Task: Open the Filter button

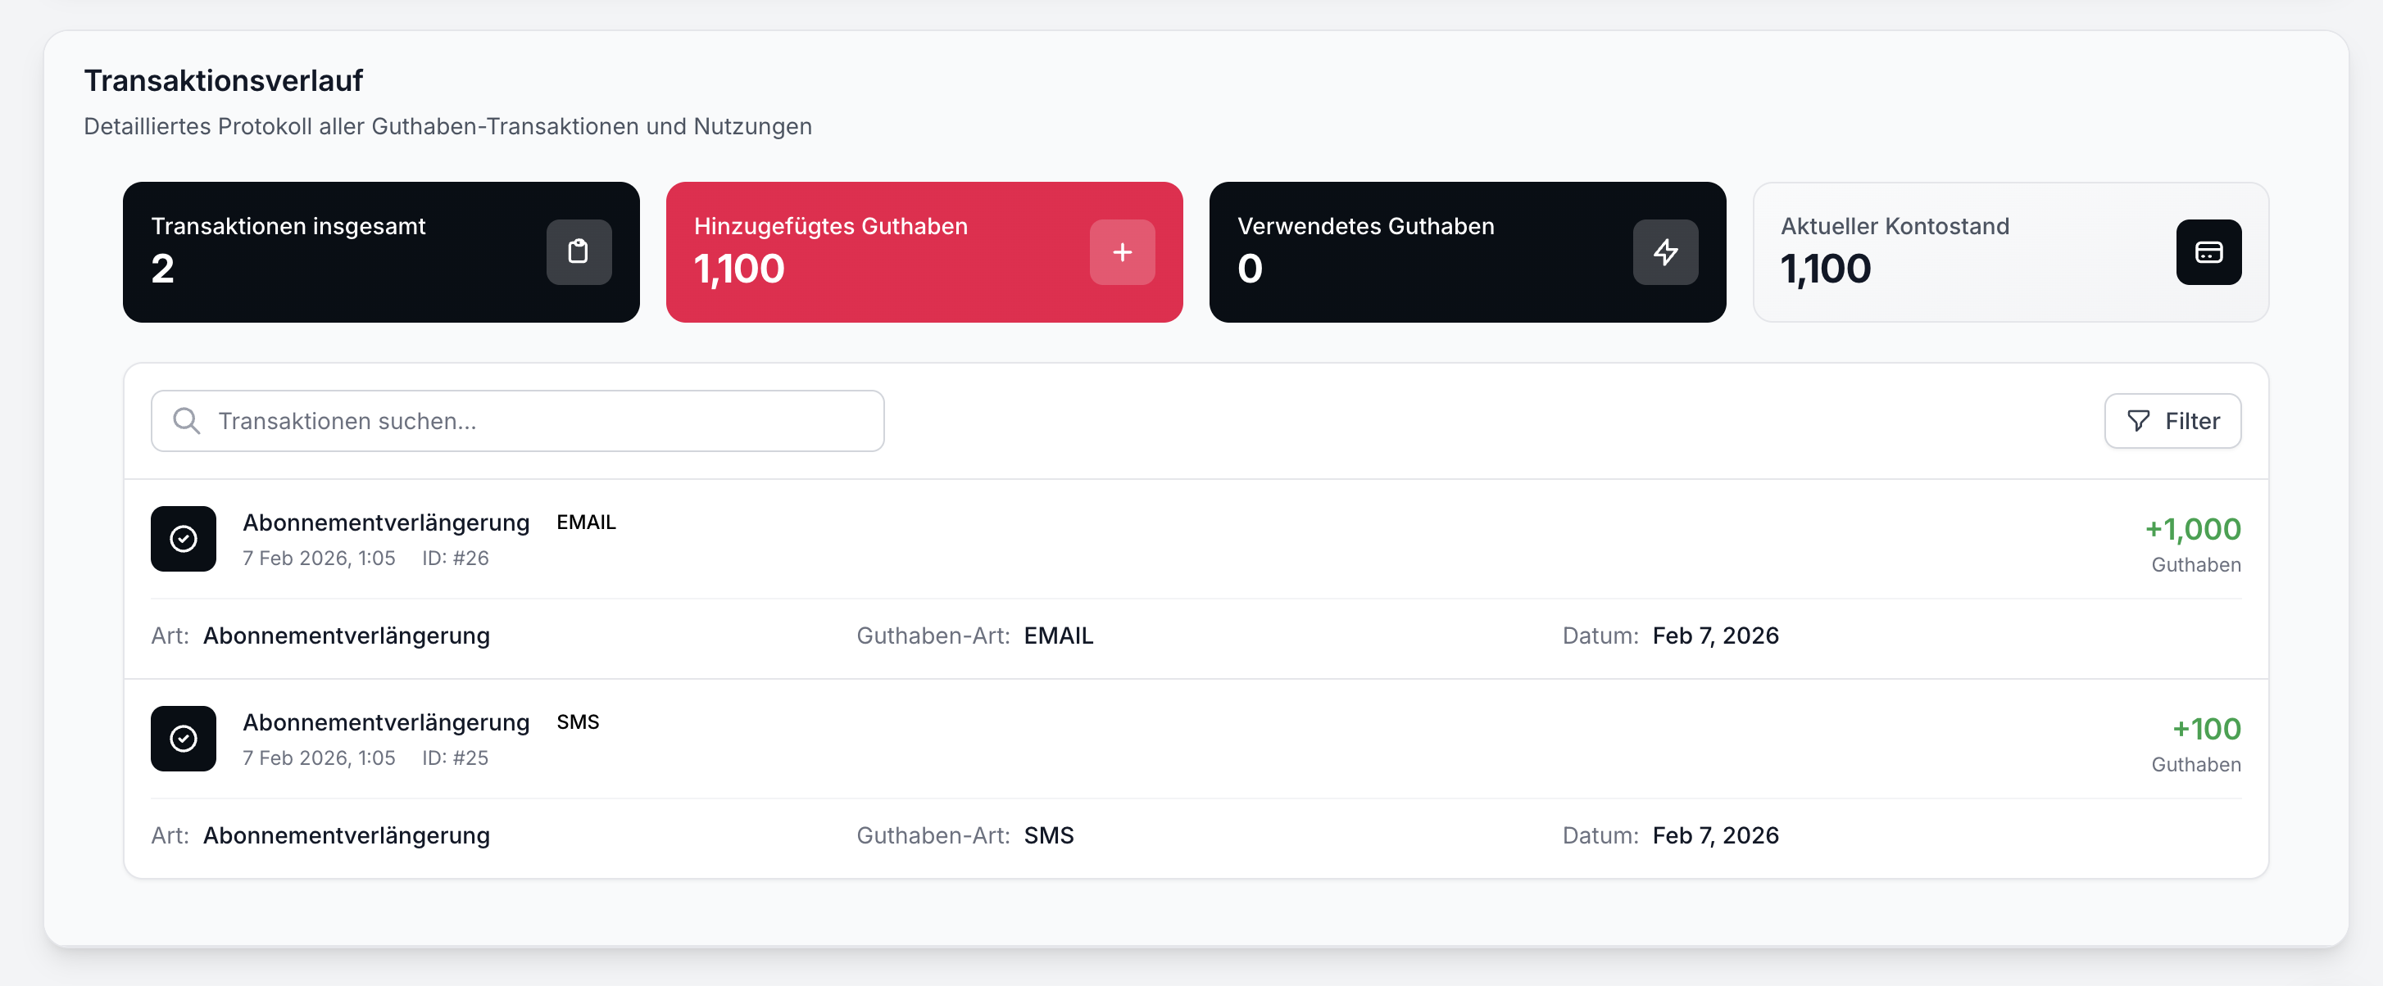Action: (2172, 420)
